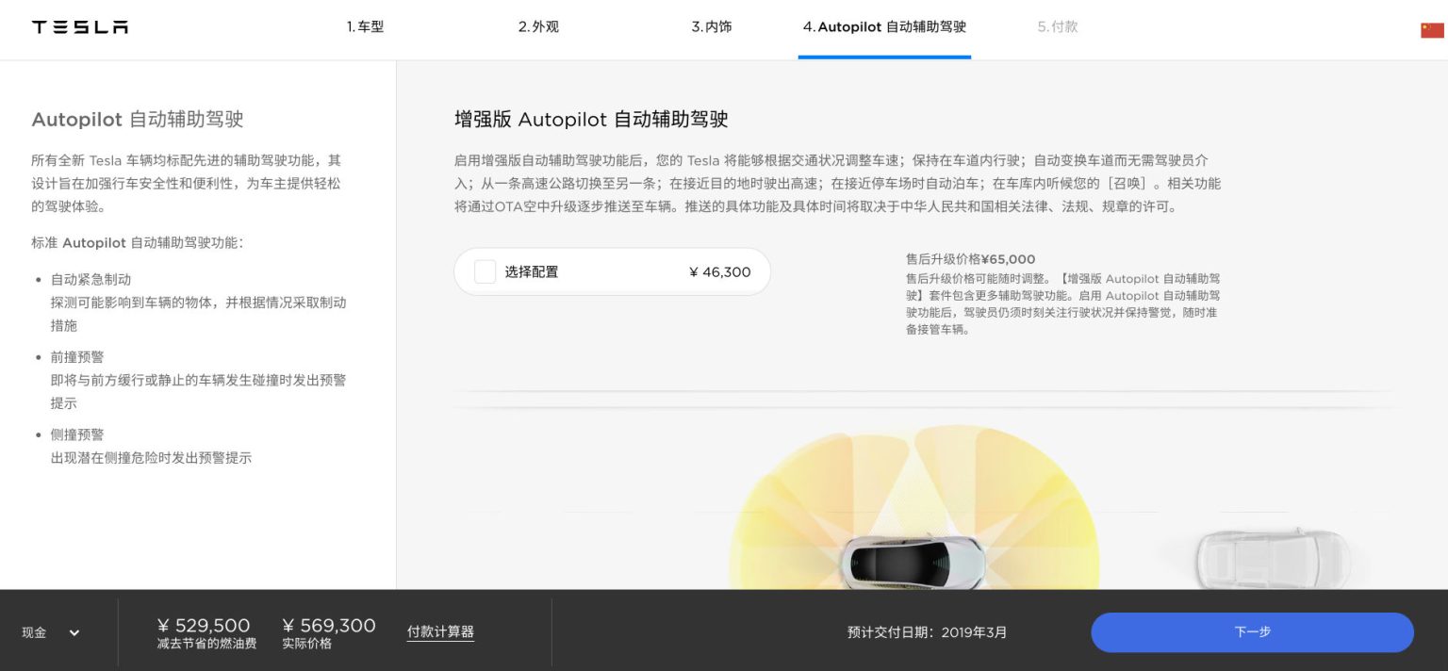Expand the chevron next to 现金
Screen dimensions: 1448x671
tap(74, 633)
